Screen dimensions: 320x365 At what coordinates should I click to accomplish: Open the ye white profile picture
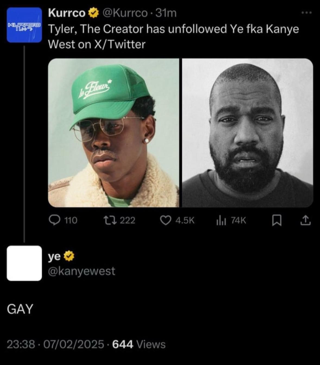coord(24,263)
